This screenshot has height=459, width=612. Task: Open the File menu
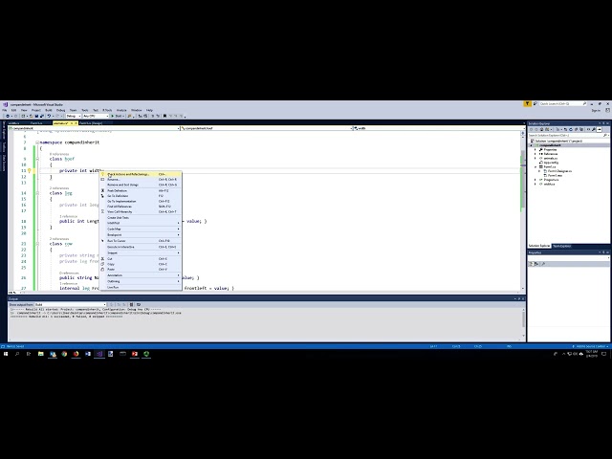point(5,111)
